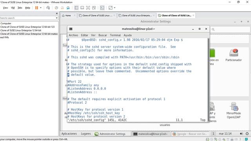Screen dimensions: 251x141
Task: Click the revert to snapshot icon
Action: 62,8
